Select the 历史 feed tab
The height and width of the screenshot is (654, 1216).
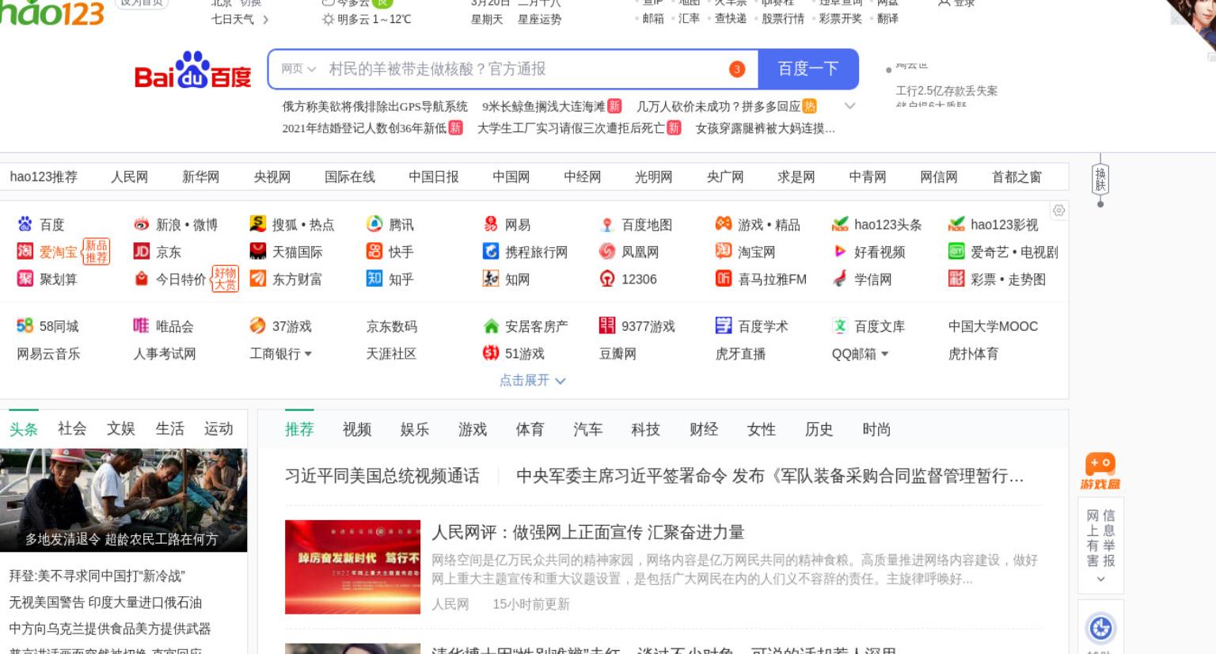(x=819, y=429)
